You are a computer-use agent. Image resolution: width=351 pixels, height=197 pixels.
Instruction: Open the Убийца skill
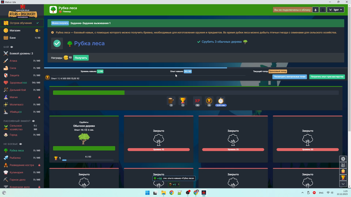coord(22,112)
